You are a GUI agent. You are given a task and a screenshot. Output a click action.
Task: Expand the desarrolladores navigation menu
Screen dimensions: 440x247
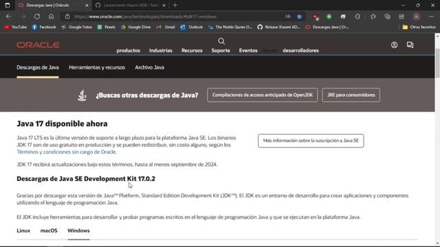[300, 50]
